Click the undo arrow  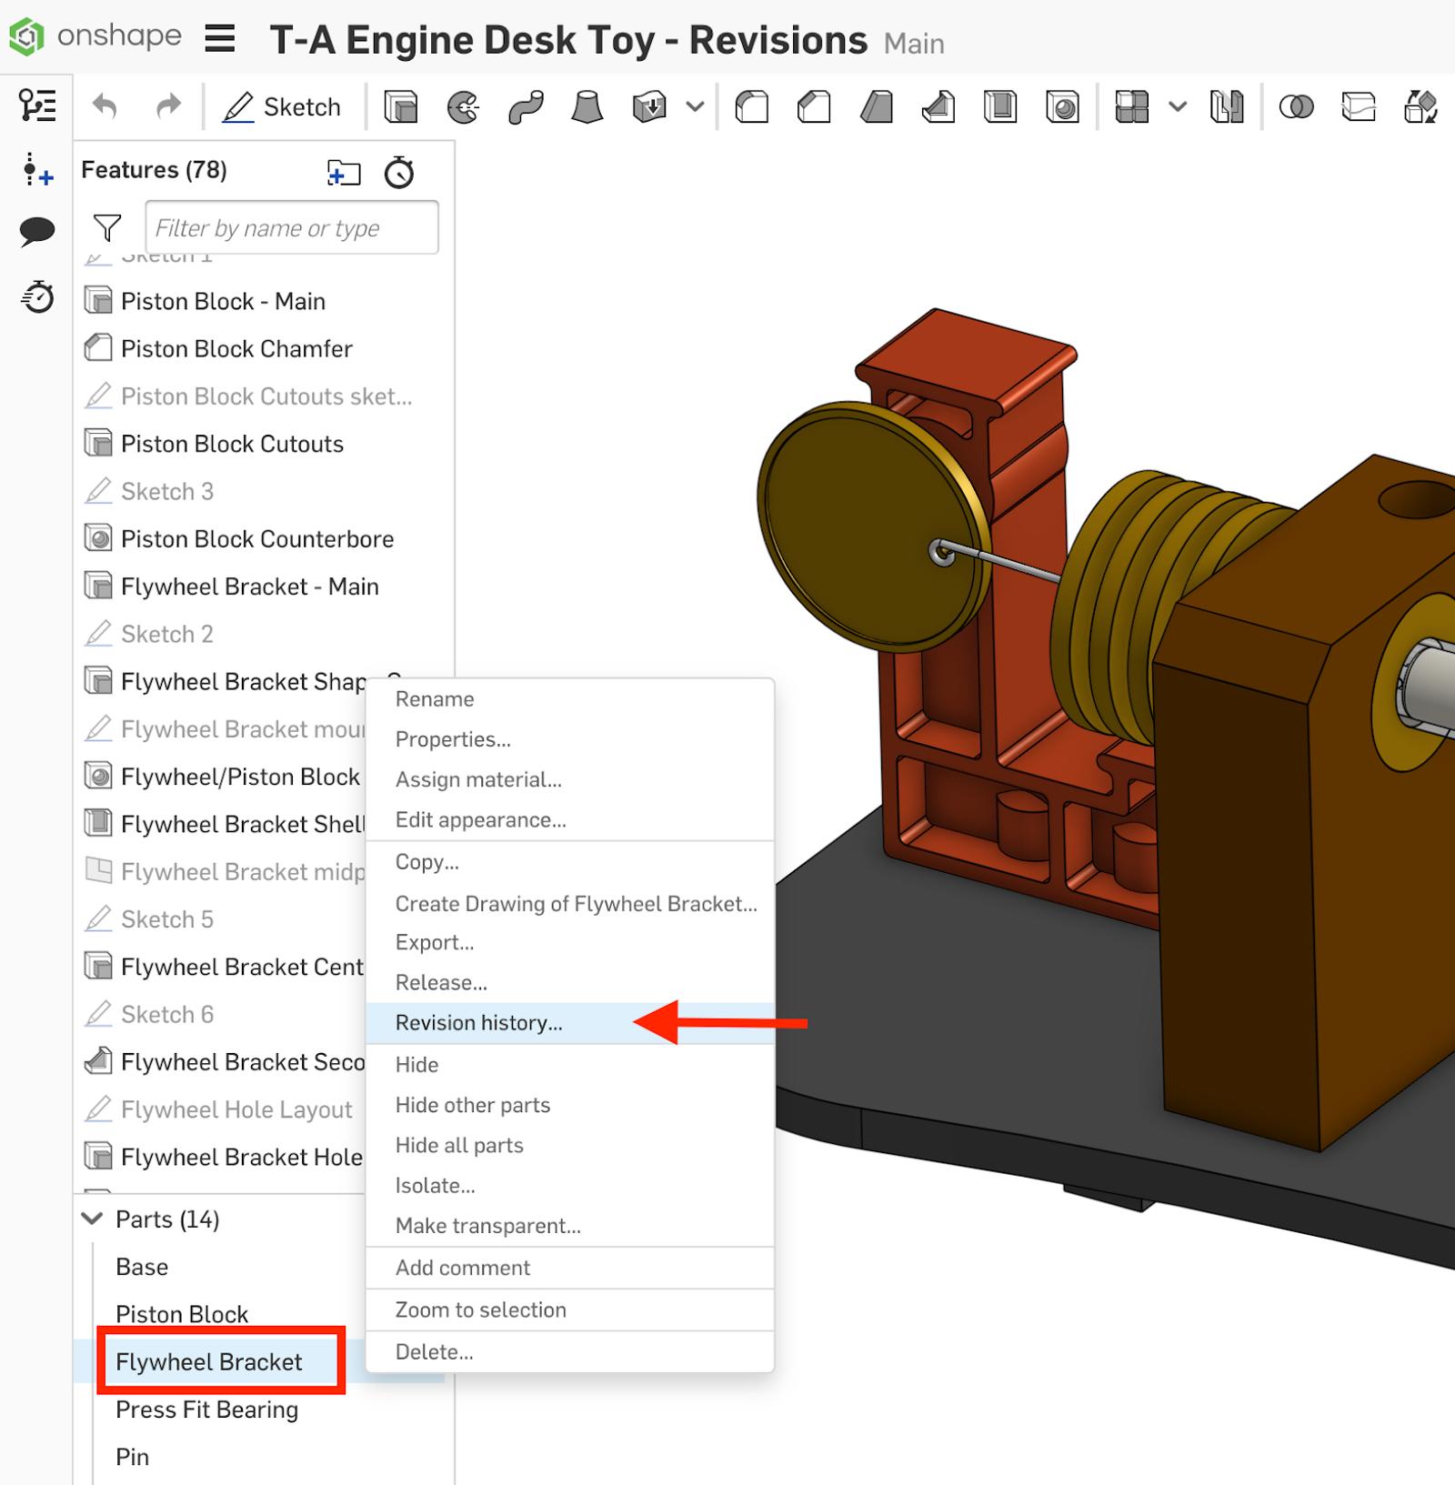click(105, 107)
